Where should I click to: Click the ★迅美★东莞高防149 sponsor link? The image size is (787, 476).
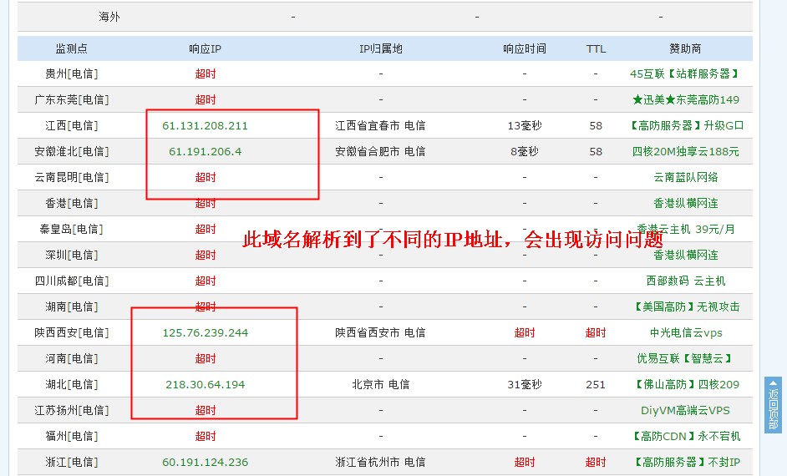click(x=685, y=99)
